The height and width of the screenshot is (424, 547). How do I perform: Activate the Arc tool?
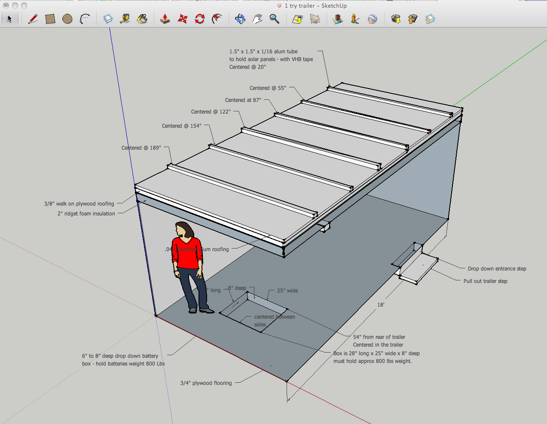(x=85, y=19)
